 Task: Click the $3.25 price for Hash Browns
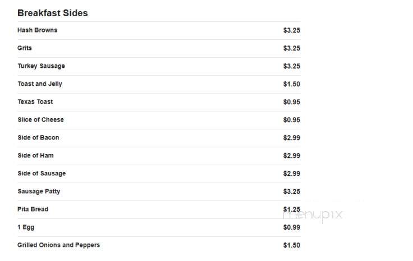coord(292,30)
